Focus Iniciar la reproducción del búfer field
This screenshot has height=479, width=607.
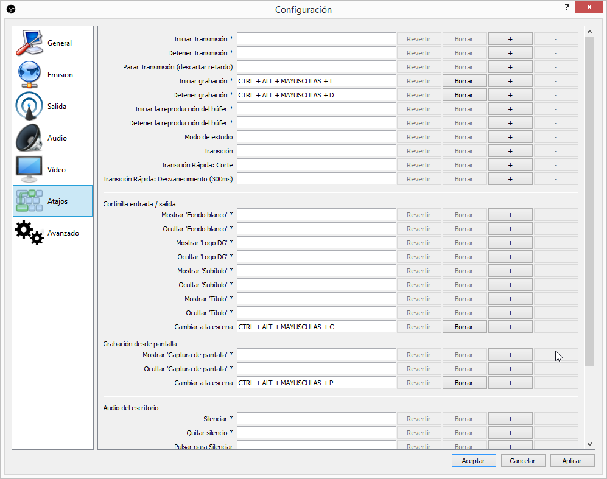point(316,108)
